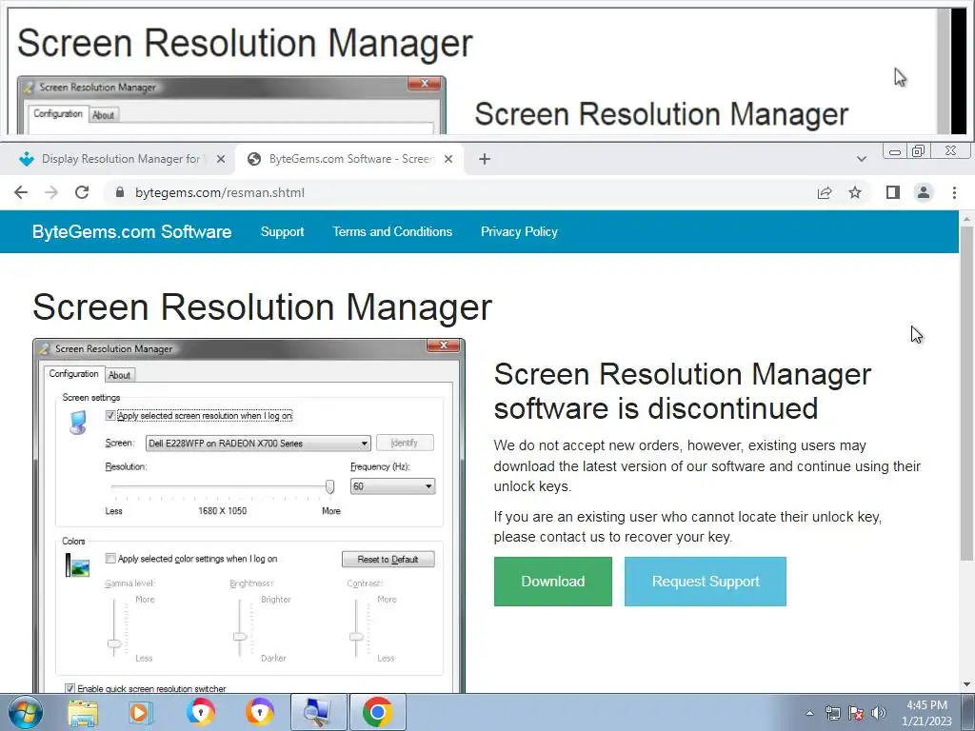Screen dimensions: 975x731
Task: Share this page icon in address bar
Action: click(x=825, y=192)
